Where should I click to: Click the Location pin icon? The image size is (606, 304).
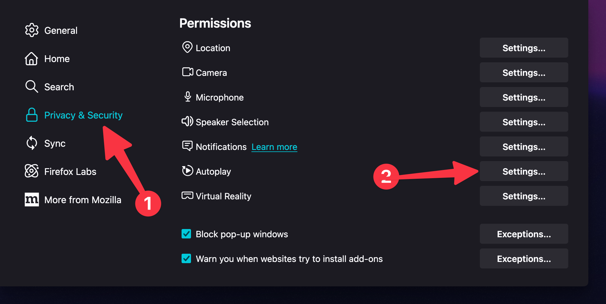tap(187, 47)
